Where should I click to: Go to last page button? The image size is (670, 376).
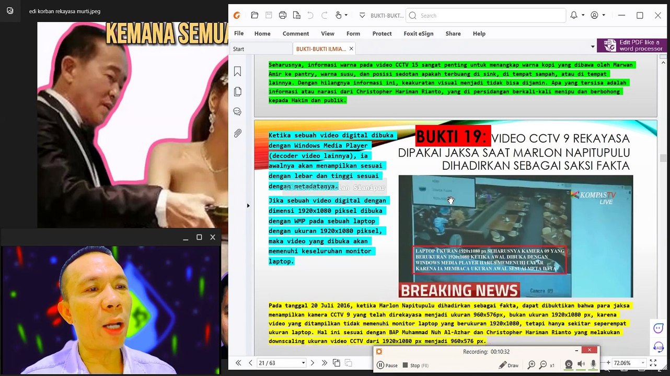[325, 363]
